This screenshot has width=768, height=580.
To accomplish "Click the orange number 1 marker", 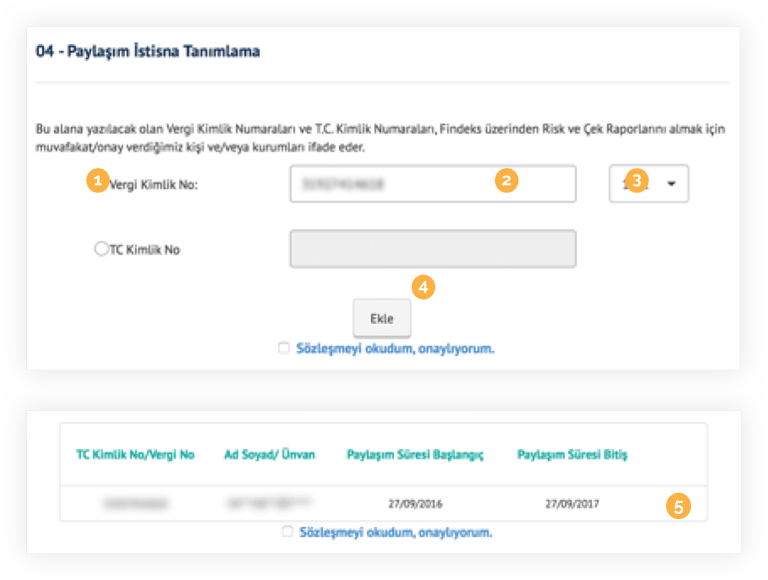I will click(97, 181).
